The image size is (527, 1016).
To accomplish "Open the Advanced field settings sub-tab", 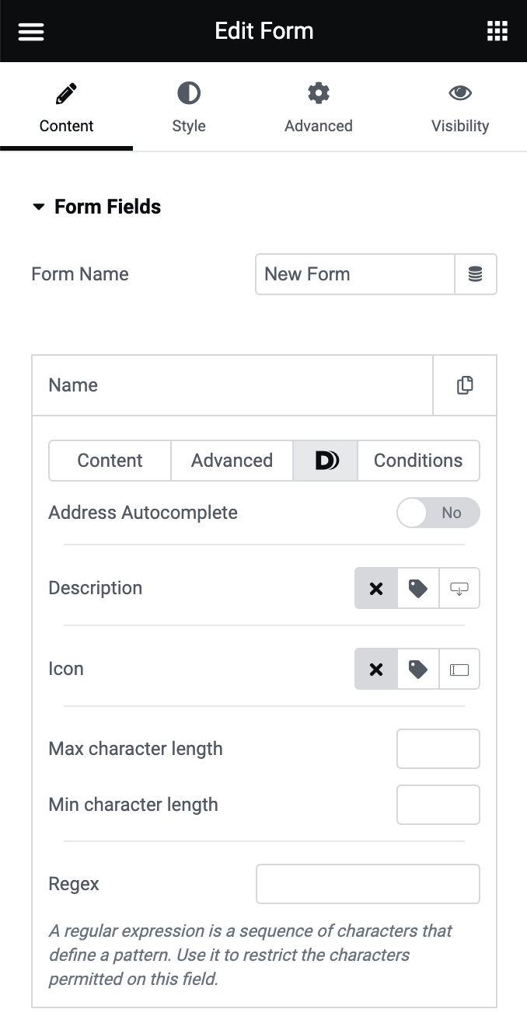I will click(x=232, y=461).
